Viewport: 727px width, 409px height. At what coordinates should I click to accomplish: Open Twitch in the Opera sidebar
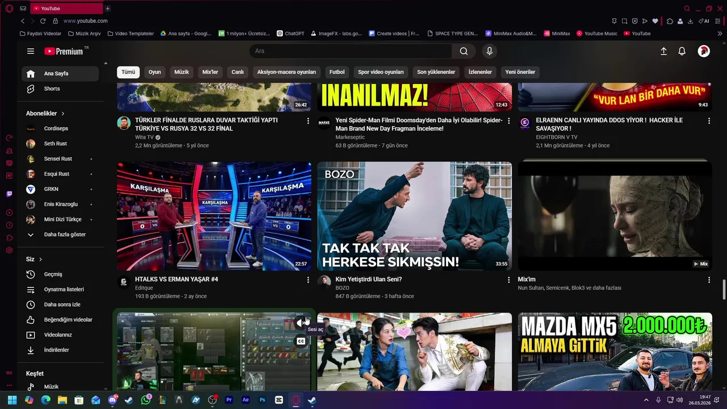[x=9, y=194]
